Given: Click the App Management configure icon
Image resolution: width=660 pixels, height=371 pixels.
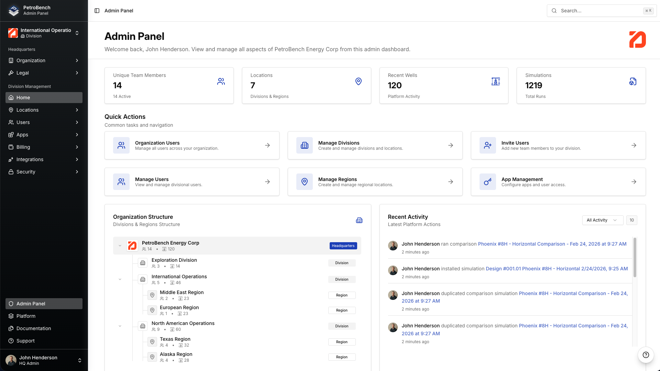Looking at the screenshot, I should (487, 182).
